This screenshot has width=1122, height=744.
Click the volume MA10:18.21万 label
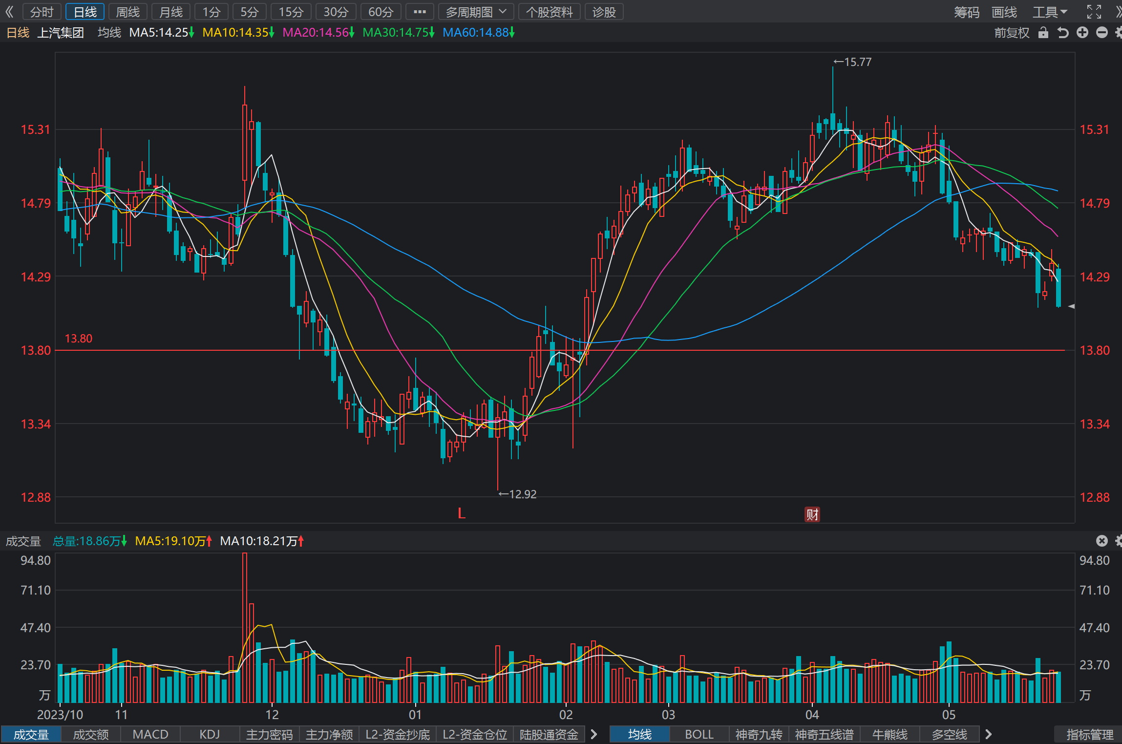(262, 541)
